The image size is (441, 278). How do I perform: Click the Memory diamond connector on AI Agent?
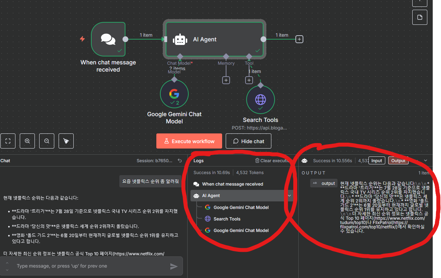[226, 56]
